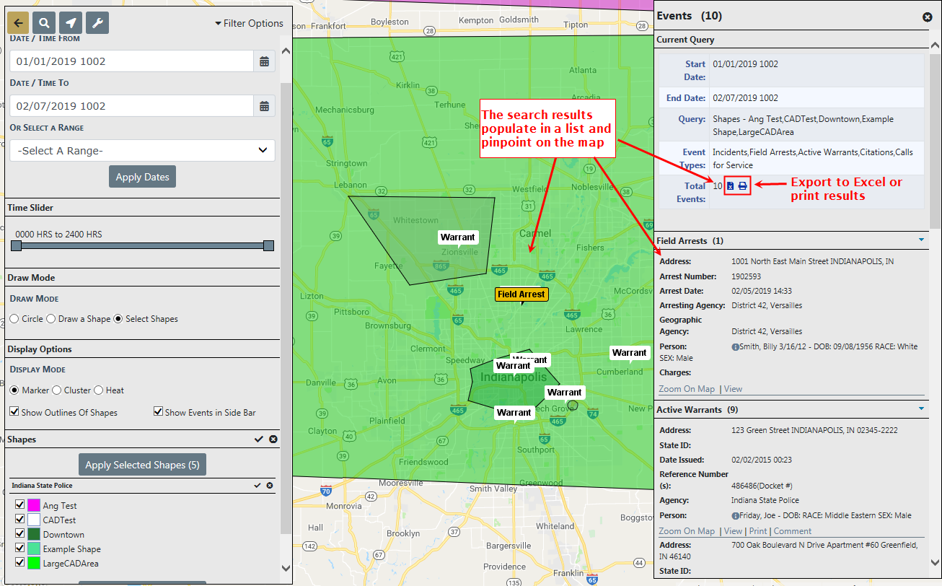Close the Events panel
The image size is (942, 586).
point(927,17)
